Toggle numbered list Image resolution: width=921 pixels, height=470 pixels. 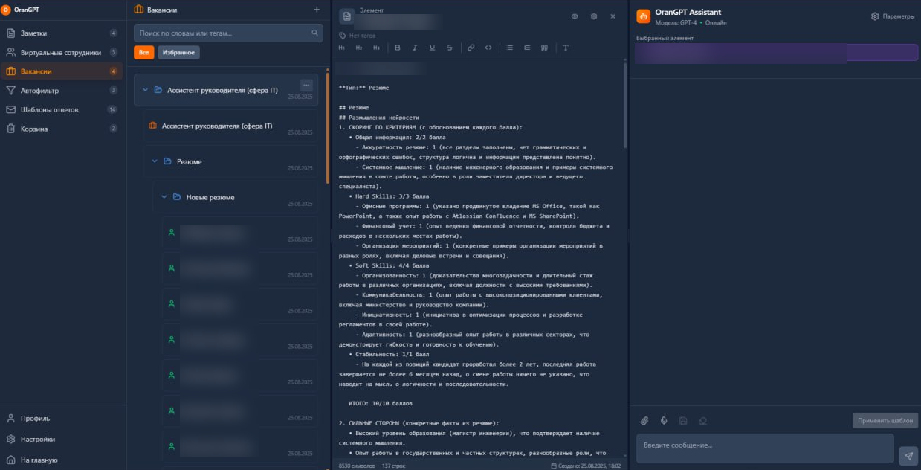click(x=527, y=48)
